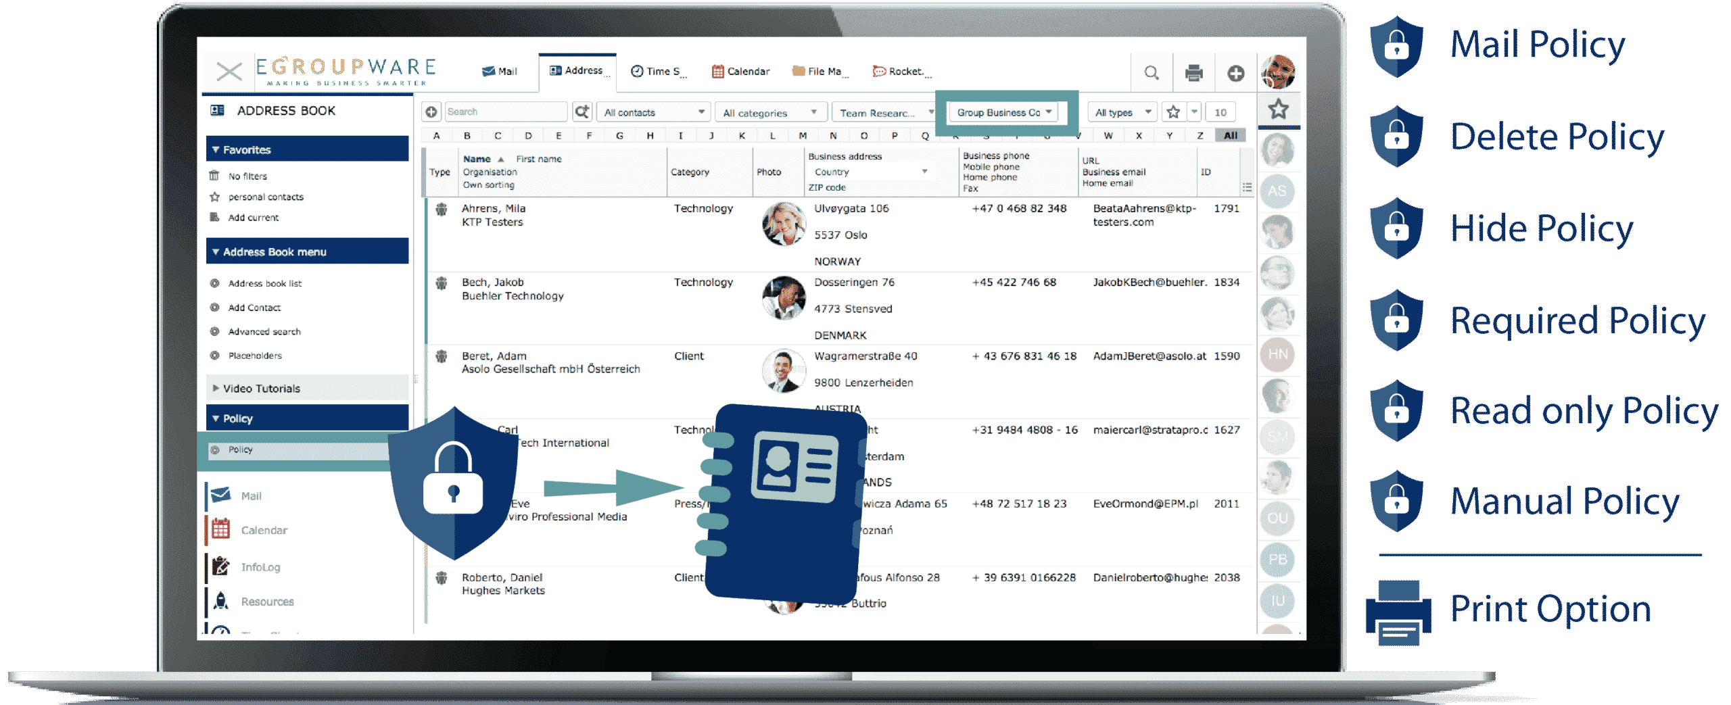
Task: Select No filters favorite
Action: point(247,176)
